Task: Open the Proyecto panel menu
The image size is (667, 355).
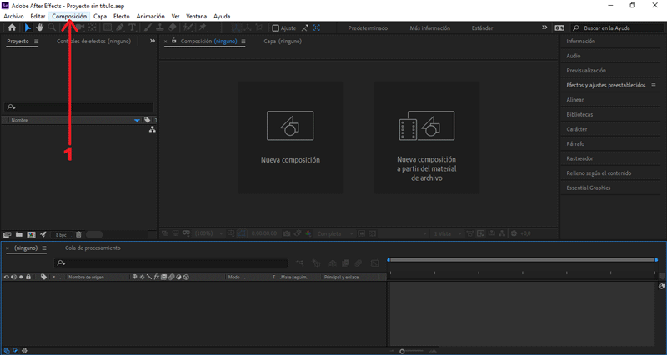Action: coord(36,42)
